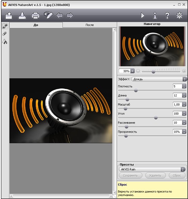
Task: Open preferences gear icon
Action: pos(179,15)
